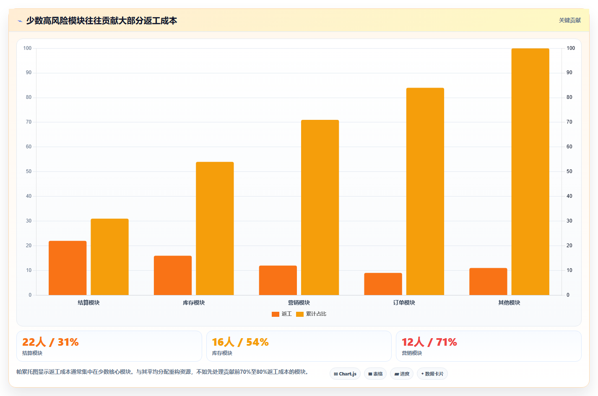Select the 表格 pill tag
This screenshot has width=598, height=396.
(x=375, y=374)
